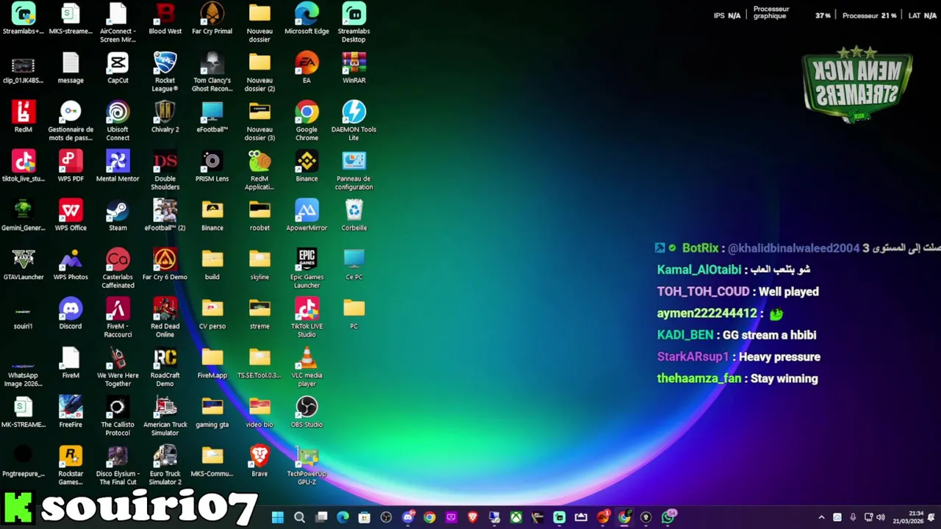Screen dimensions: 941x529
Task: Select the Nouveau dossier (3) folder
Action: coord(260,120)
